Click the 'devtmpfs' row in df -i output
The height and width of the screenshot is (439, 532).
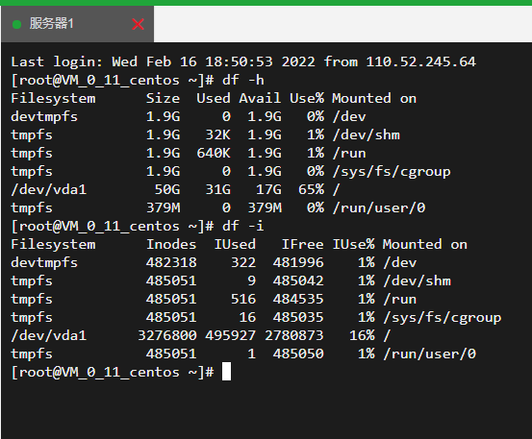(x=214, y=263)
